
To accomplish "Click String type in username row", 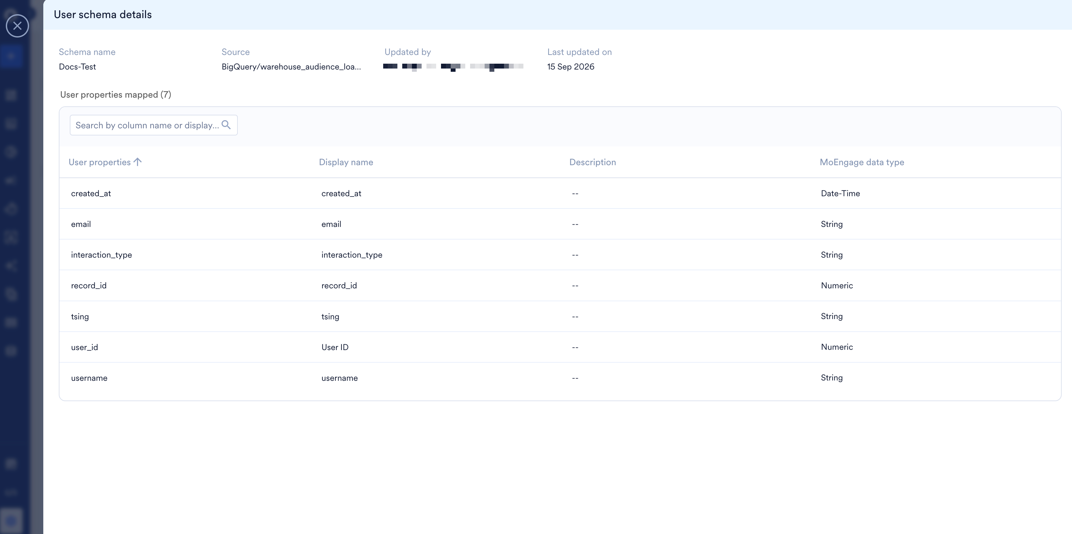I will (832, 378).
